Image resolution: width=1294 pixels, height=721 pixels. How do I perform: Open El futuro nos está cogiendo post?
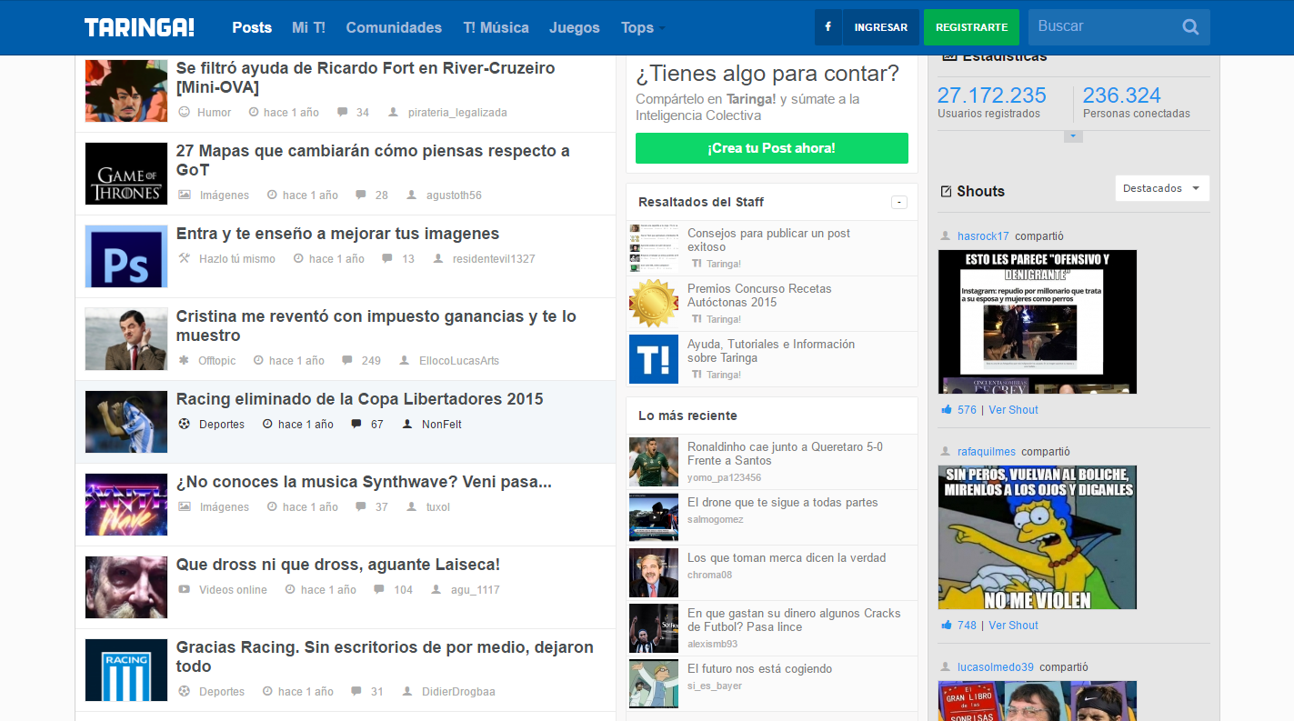coord(759,669)
